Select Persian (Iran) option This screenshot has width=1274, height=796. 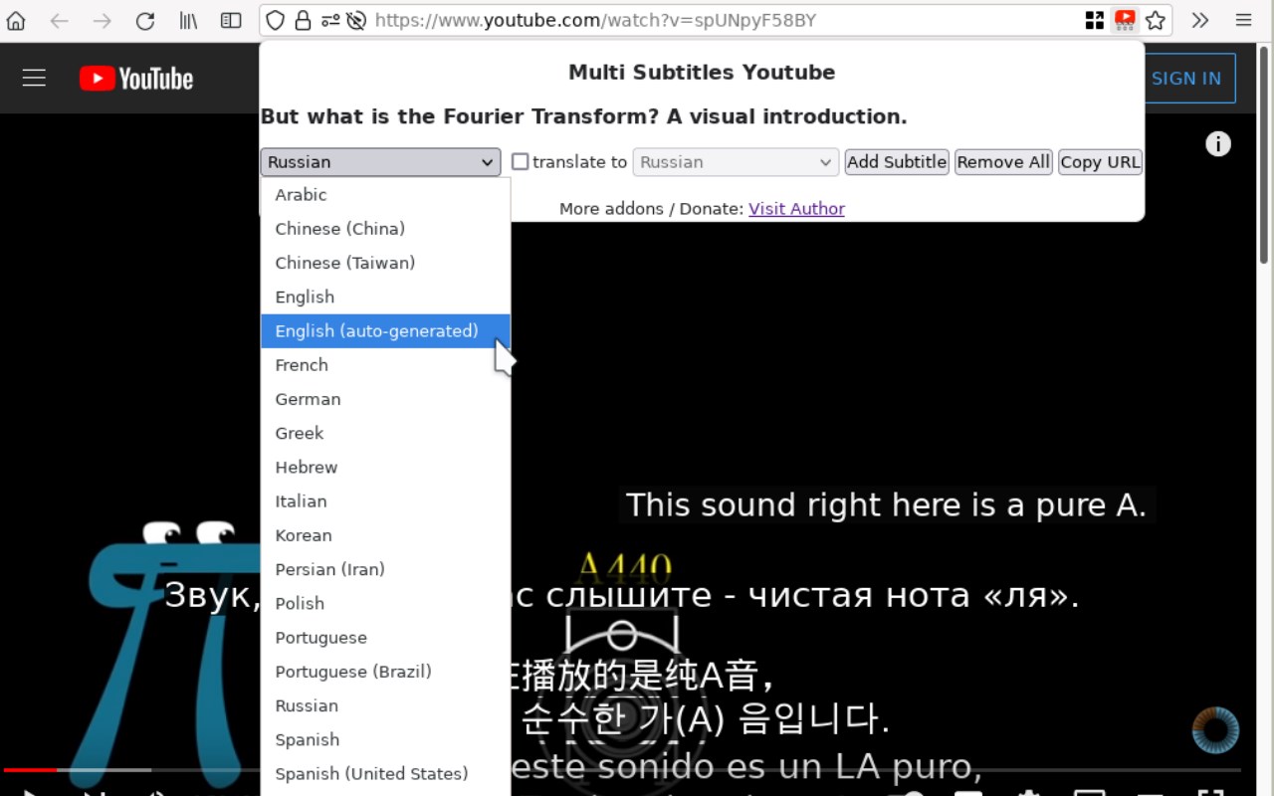point(386,569)
